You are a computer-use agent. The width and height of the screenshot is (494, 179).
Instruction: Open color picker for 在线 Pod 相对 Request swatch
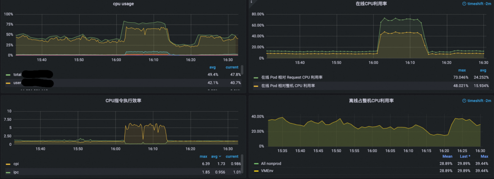click(256, 77)
